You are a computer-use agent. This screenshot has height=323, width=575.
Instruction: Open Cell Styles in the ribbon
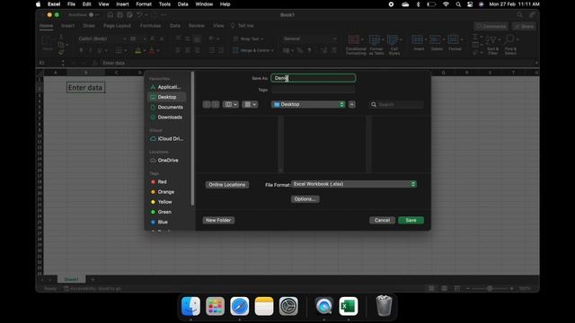click(394, 45)
